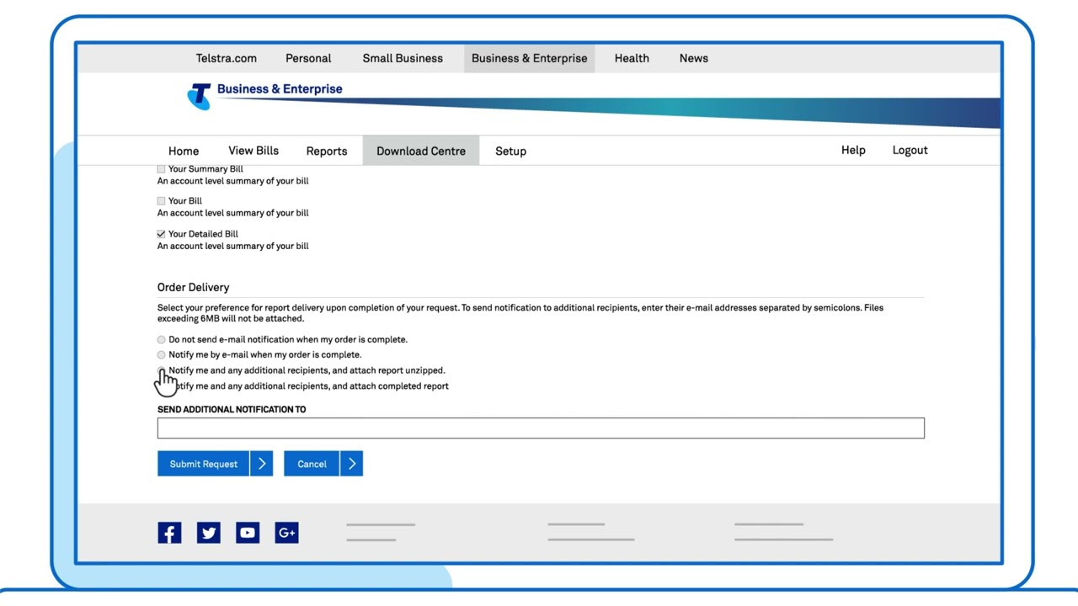The image size is (1078, 606).
Task: Click the arrow beside Submit Request
Action: (262, 464)
